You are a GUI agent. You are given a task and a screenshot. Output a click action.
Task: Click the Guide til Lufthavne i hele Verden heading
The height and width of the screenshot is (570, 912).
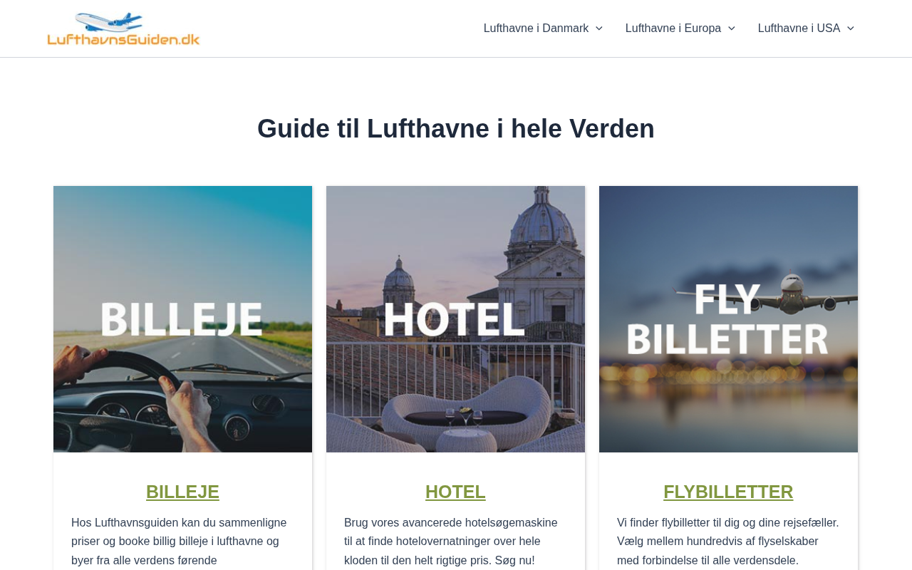pos(456,129)
